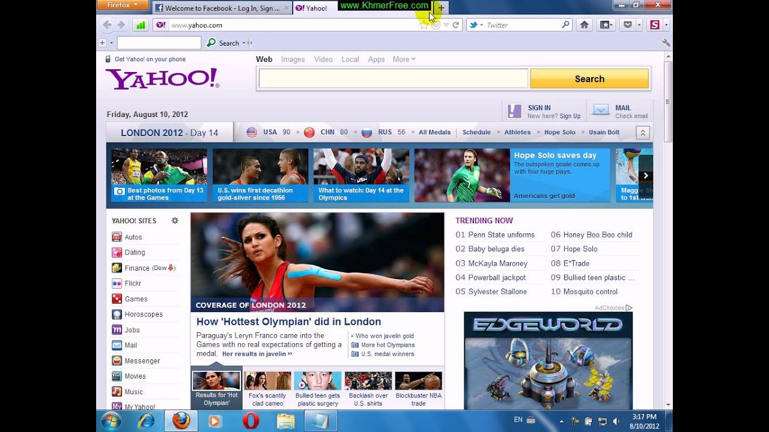Click the wrench icon on toolbar
This screenshot has height=432, width=769.
pos(666,43)
